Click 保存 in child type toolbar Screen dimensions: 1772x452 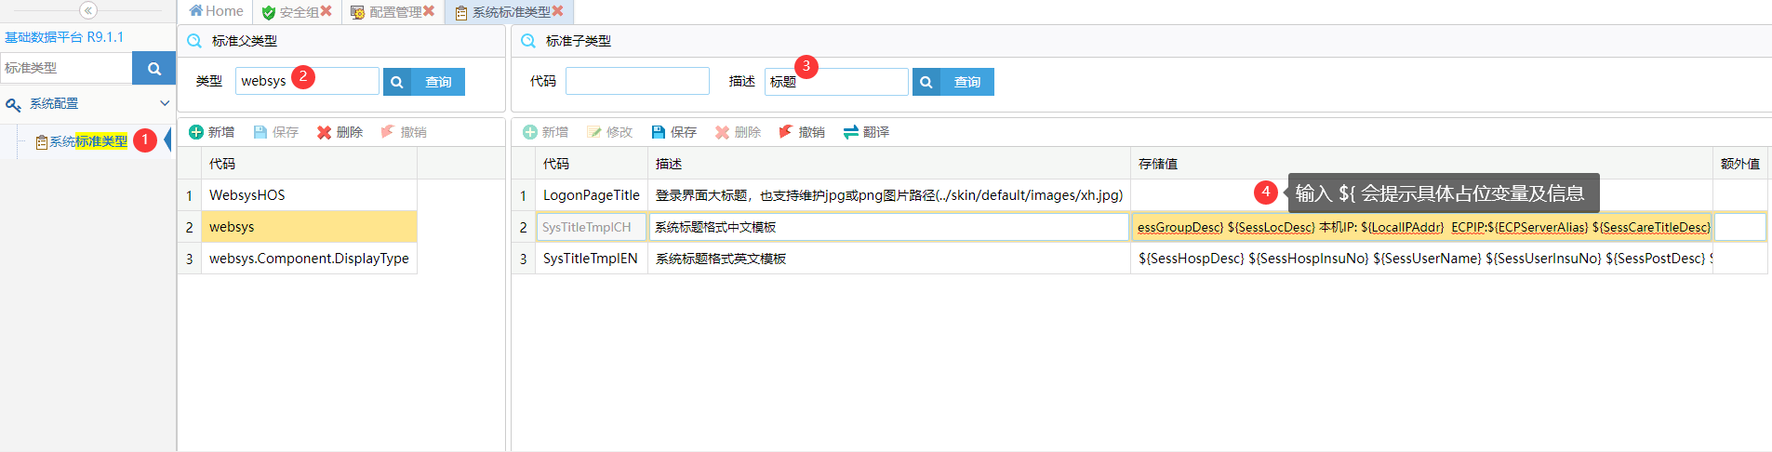pos(674,132)
